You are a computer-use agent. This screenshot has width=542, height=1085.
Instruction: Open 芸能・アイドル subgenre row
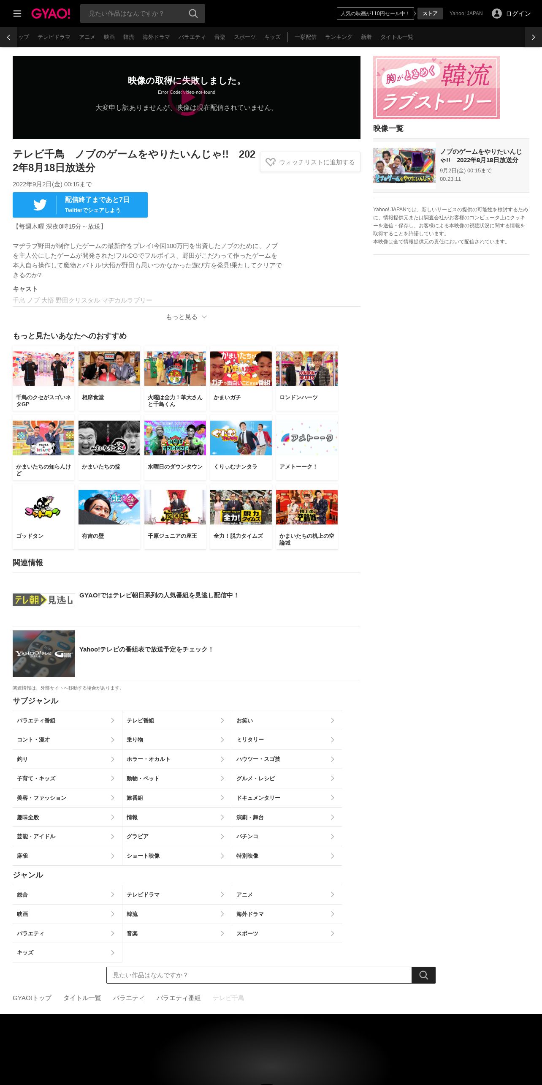(67, 837)
